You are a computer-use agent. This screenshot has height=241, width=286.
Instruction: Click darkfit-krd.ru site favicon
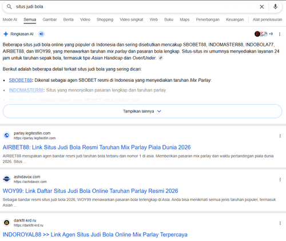click(x=7, y=223)
